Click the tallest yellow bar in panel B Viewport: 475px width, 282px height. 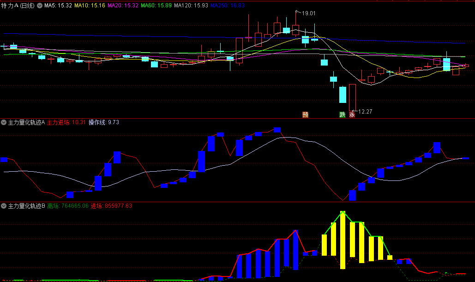click(x=343, y=240)
